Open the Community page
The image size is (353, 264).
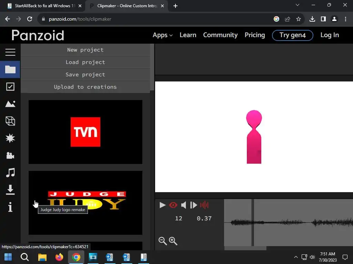coord(220,35)
